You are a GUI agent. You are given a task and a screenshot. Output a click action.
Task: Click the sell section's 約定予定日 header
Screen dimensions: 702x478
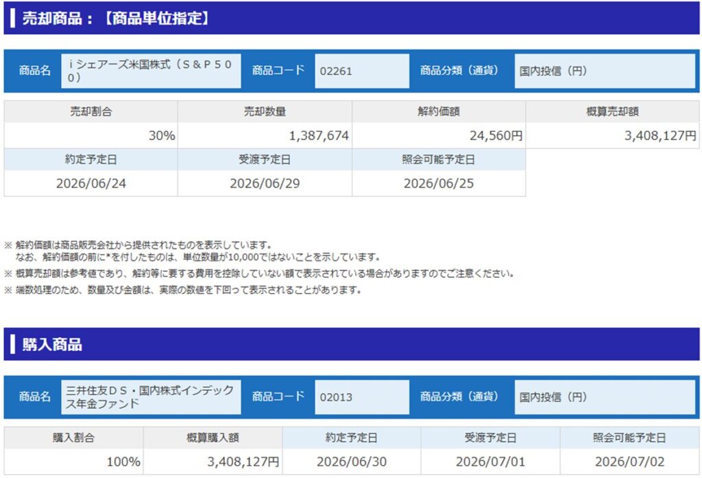click(x=91, y=160)
